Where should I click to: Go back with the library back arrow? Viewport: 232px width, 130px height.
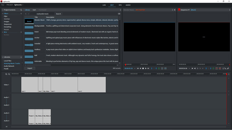click(x=26, y=14)
